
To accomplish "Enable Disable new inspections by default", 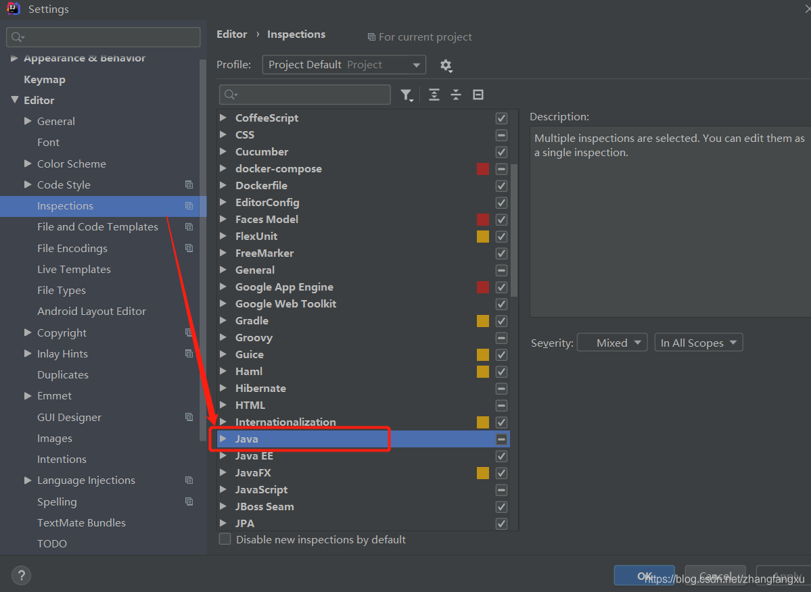I will pyautogui.click(x=225, y=539).
